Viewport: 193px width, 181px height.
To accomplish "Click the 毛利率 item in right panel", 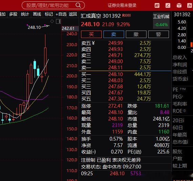I will click(180, 104).
